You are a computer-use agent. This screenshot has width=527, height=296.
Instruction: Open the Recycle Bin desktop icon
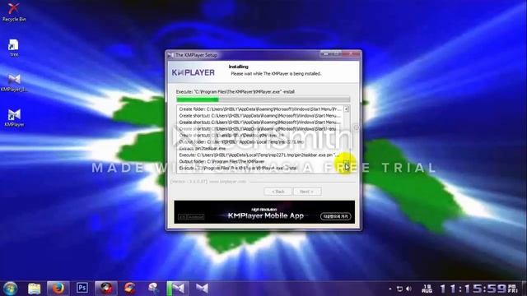coord(14,12)
